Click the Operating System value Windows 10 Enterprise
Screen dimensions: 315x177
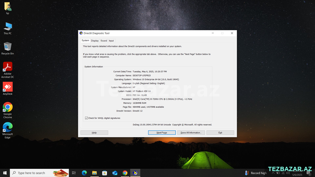click(156, 79)
